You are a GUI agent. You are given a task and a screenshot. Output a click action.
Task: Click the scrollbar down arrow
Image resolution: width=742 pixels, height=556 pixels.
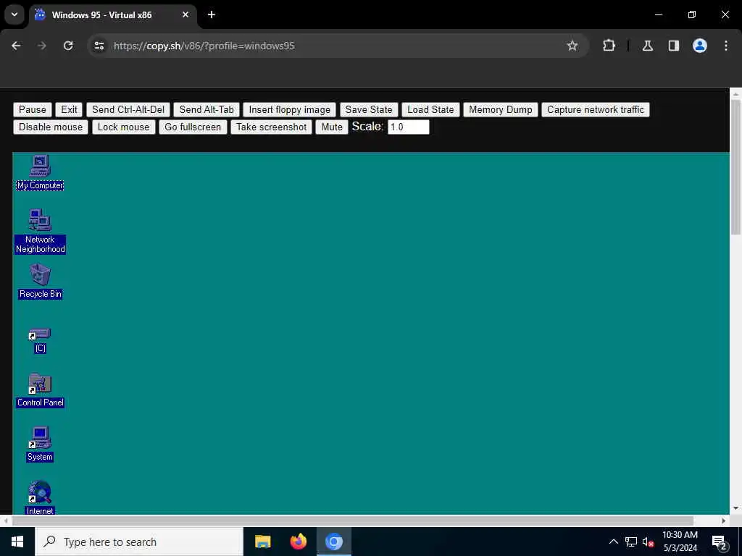735,509
